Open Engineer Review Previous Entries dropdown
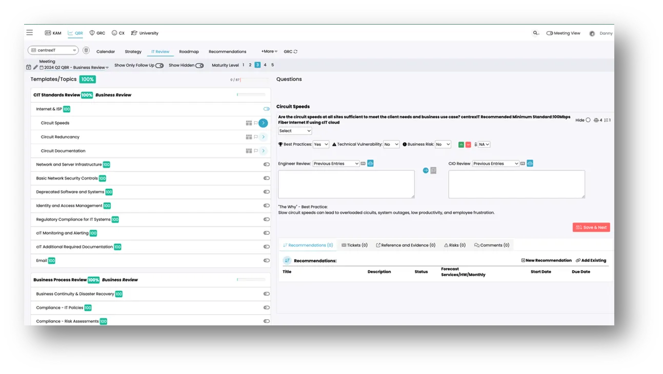 coord(336,164)
